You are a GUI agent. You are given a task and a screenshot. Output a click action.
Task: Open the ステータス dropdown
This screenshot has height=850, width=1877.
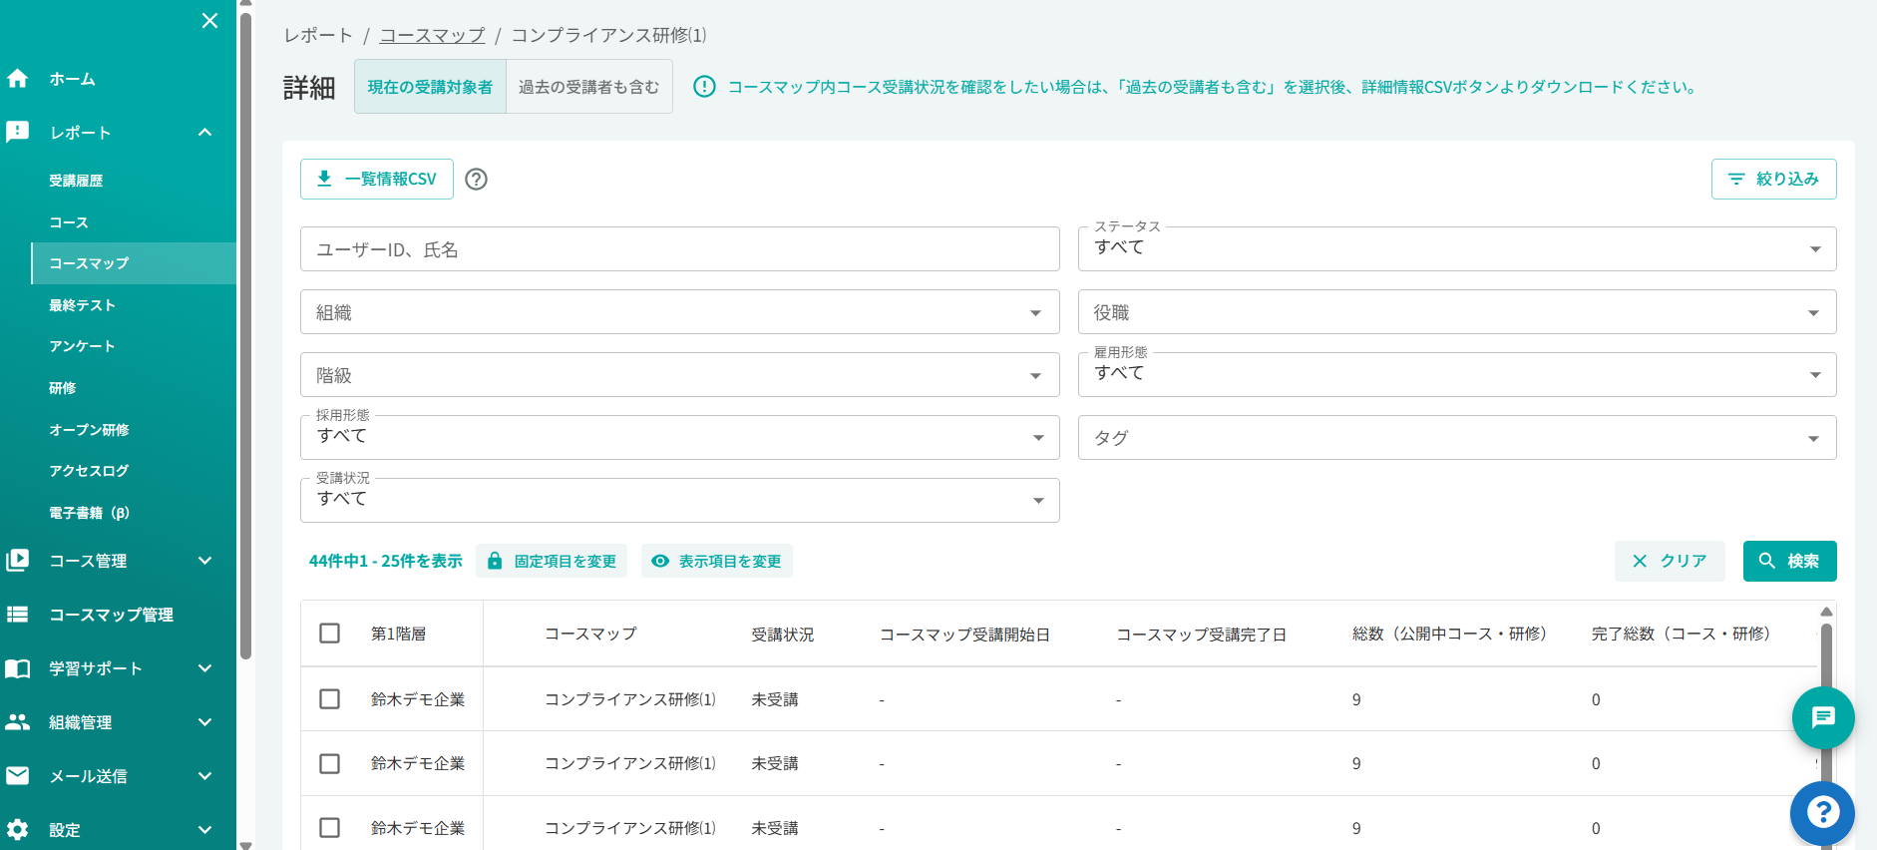1457,248
